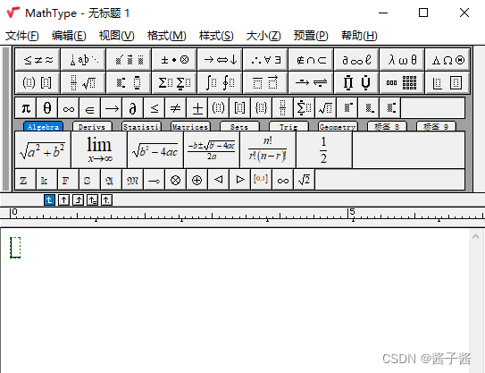Image resolution: width=485 pixels, height=373 pixels.
Task: Insert the quadratic formula expression
Action: tap(212, 150)
